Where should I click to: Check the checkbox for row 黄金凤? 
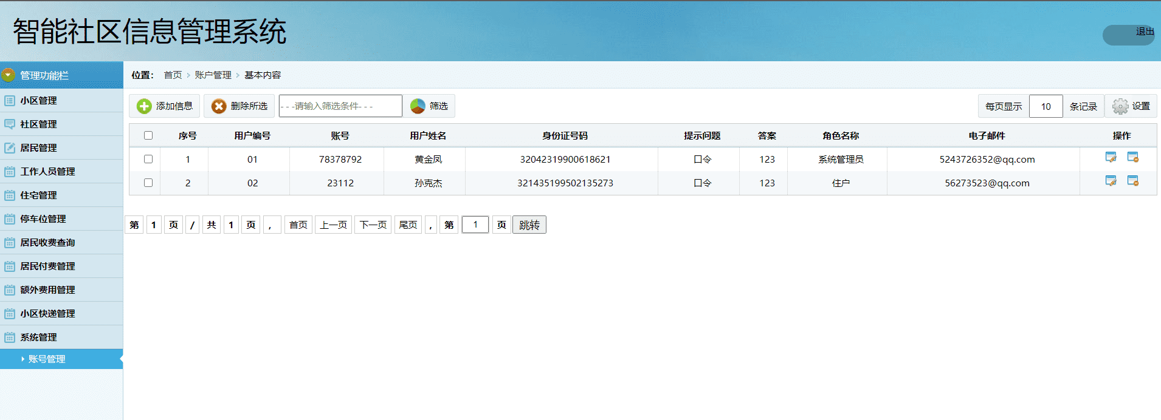pyautogui.click(x=148, y=159)
